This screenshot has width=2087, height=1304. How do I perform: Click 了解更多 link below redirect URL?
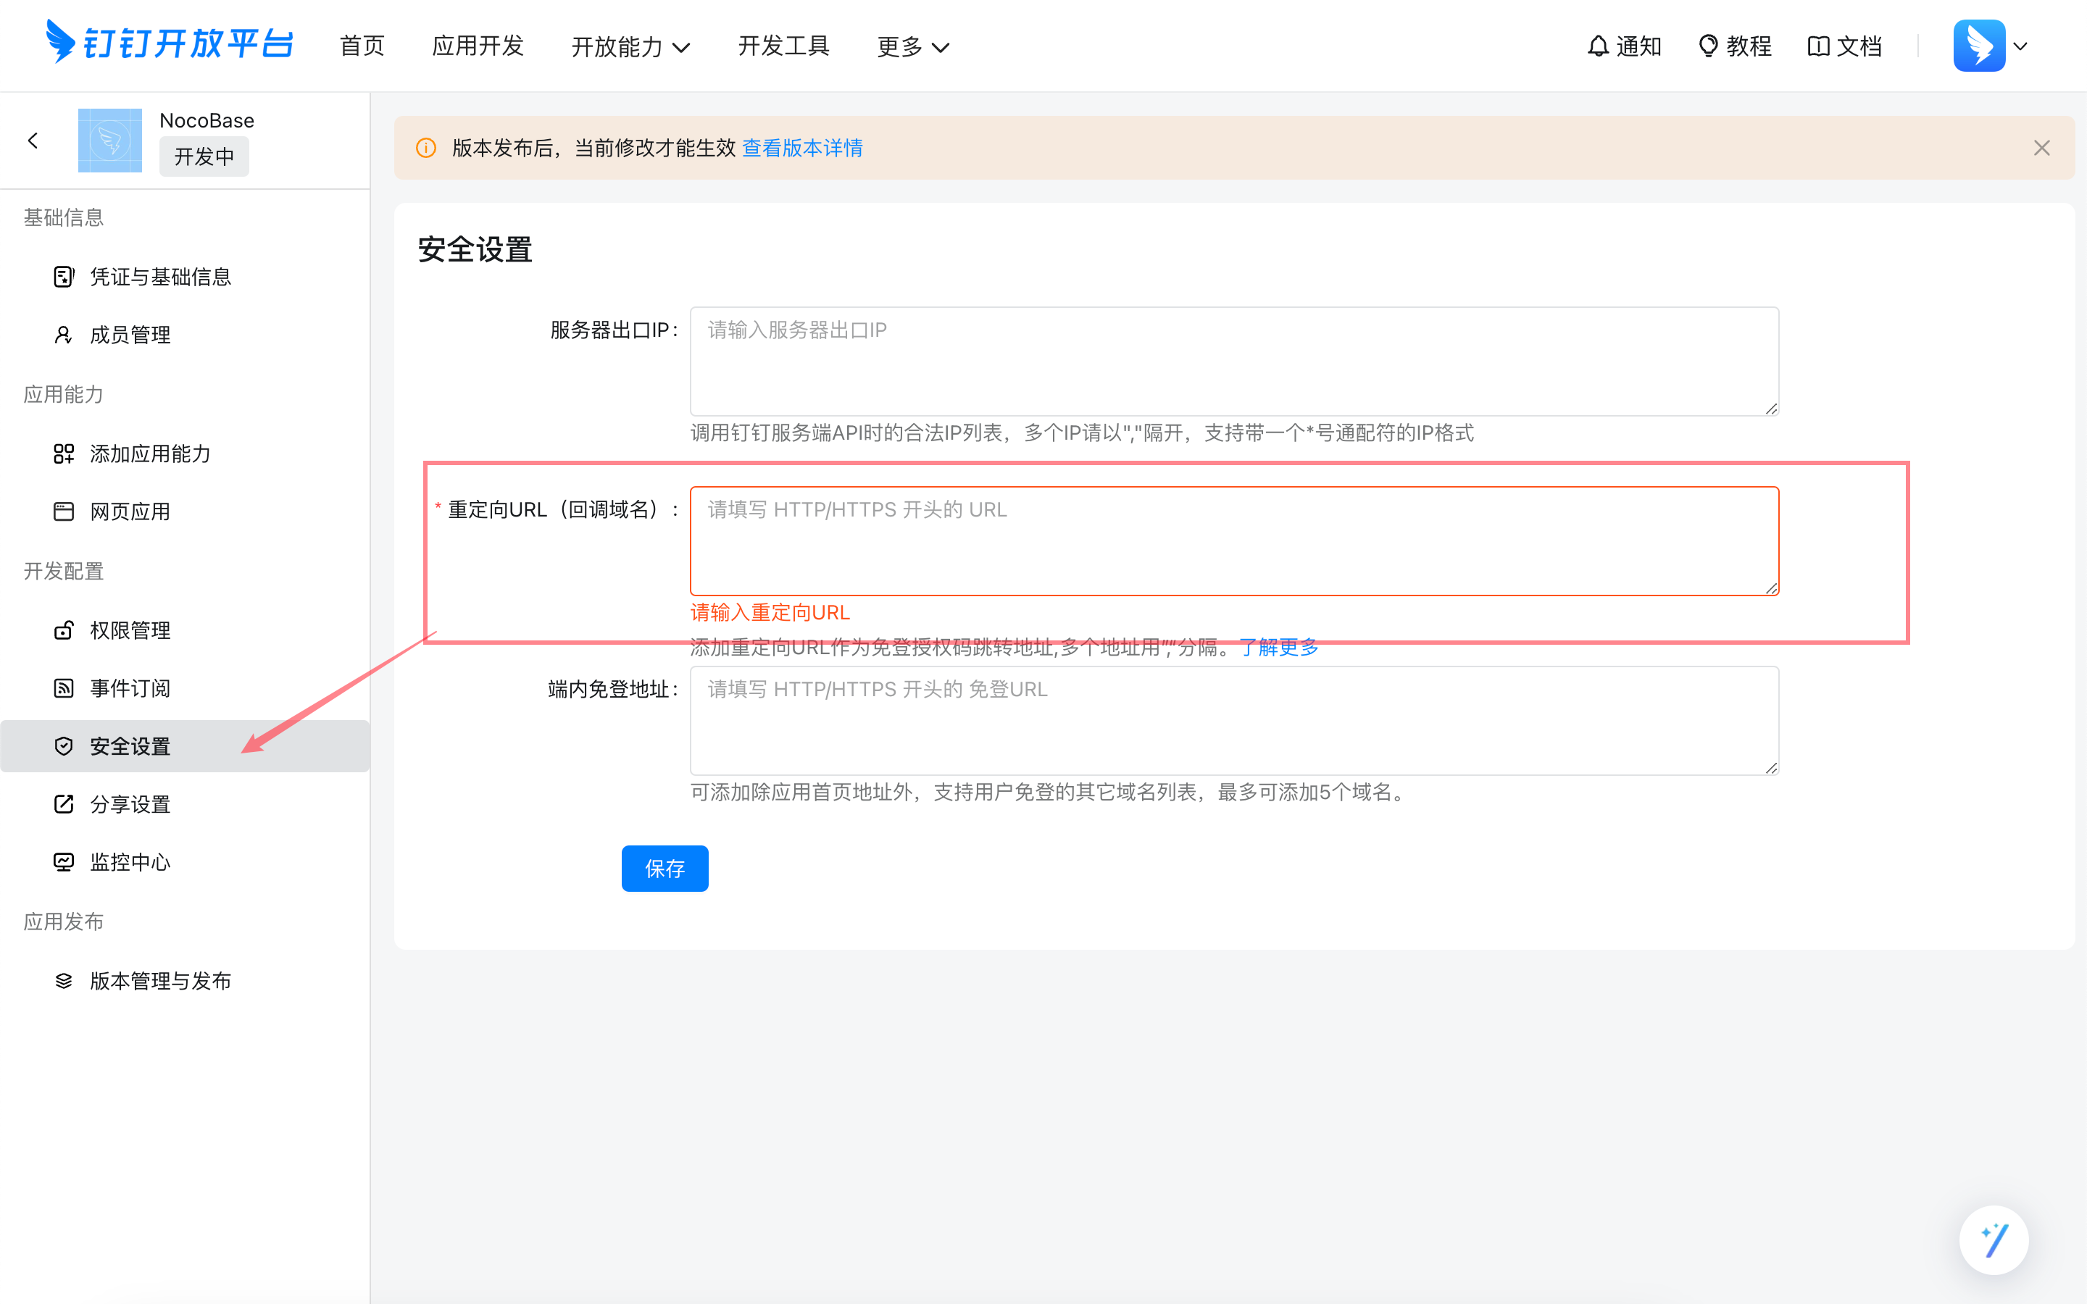tap(1278, 647)
